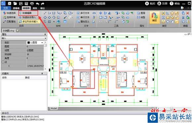Click the X coordinate value field
The image size is (192, 123).
[35, 66]
